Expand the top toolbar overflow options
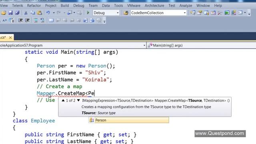The height and width of the screenshot is (144, 256). [x=249, y=14]
